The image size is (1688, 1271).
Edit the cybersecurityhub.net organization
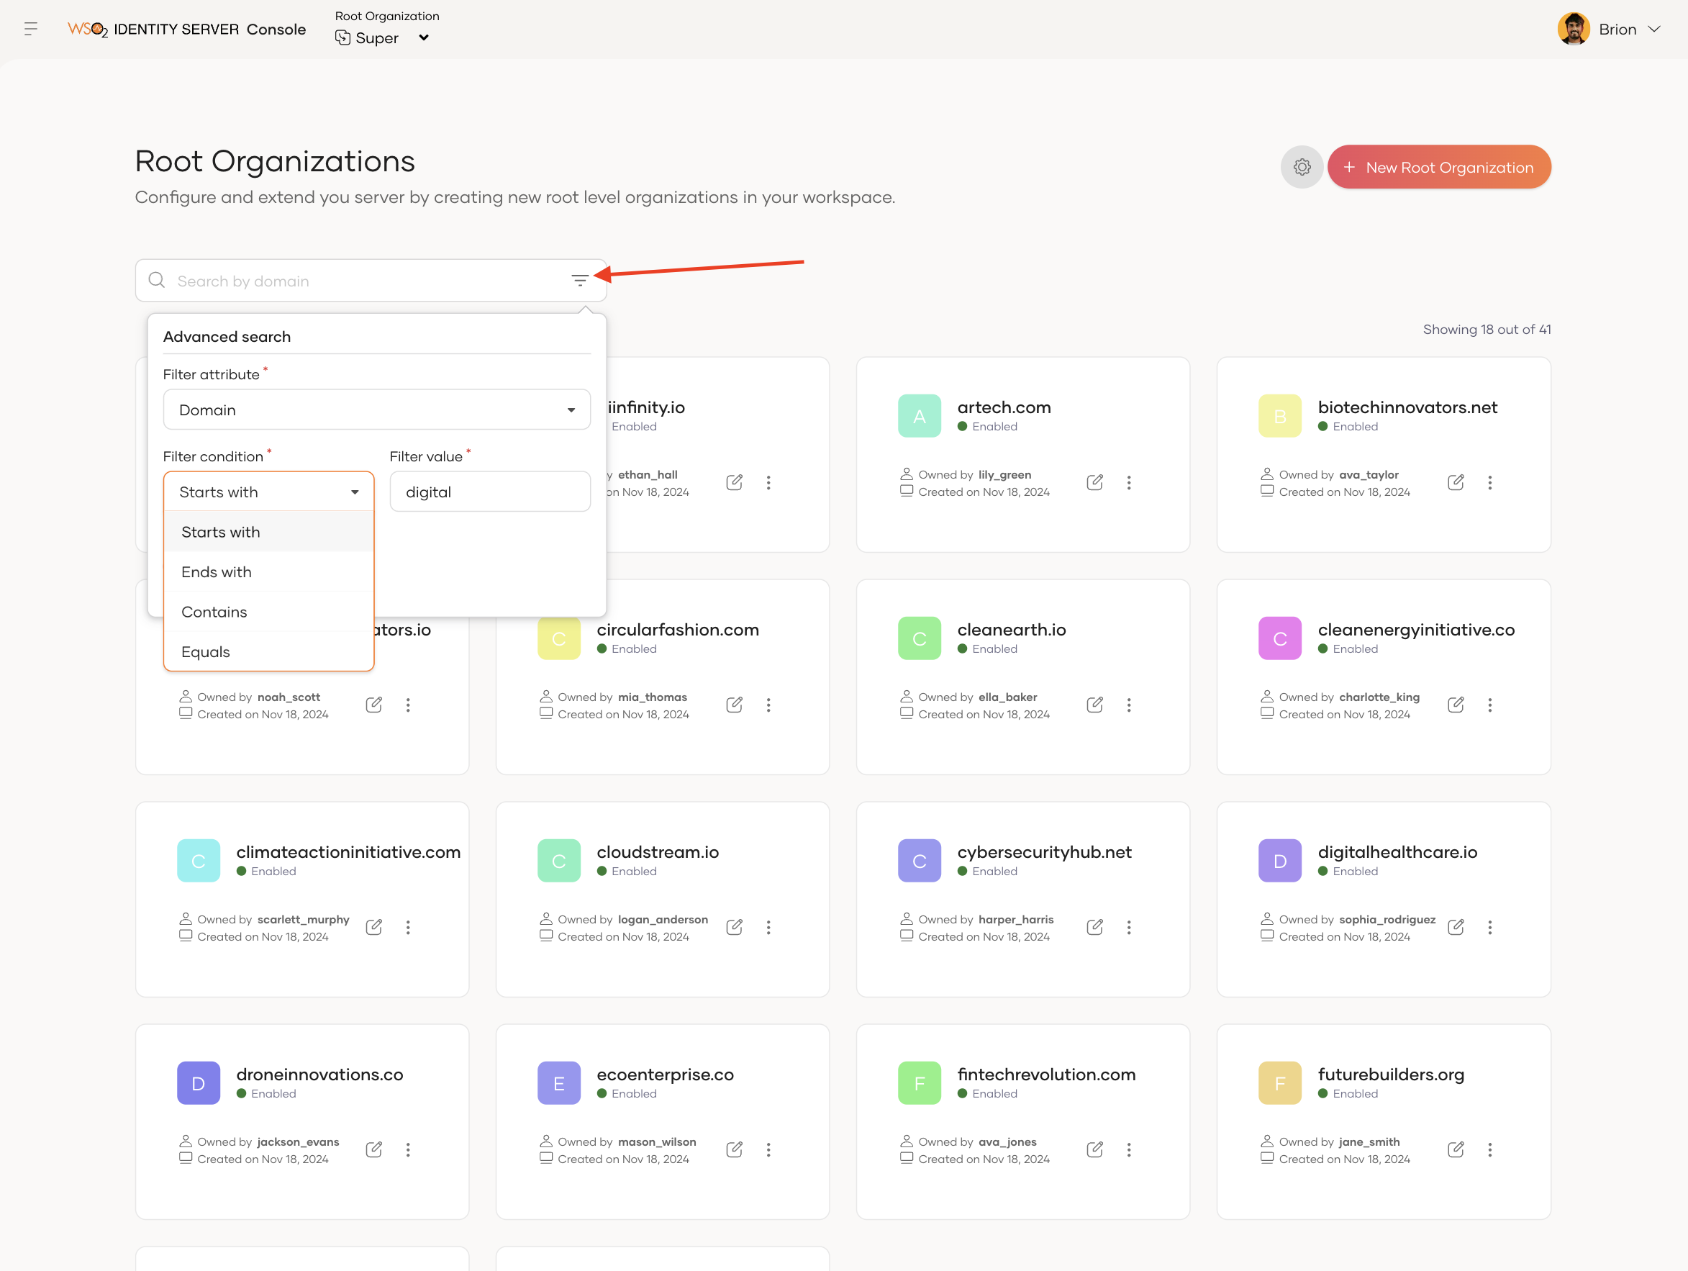pos(1095,927)
